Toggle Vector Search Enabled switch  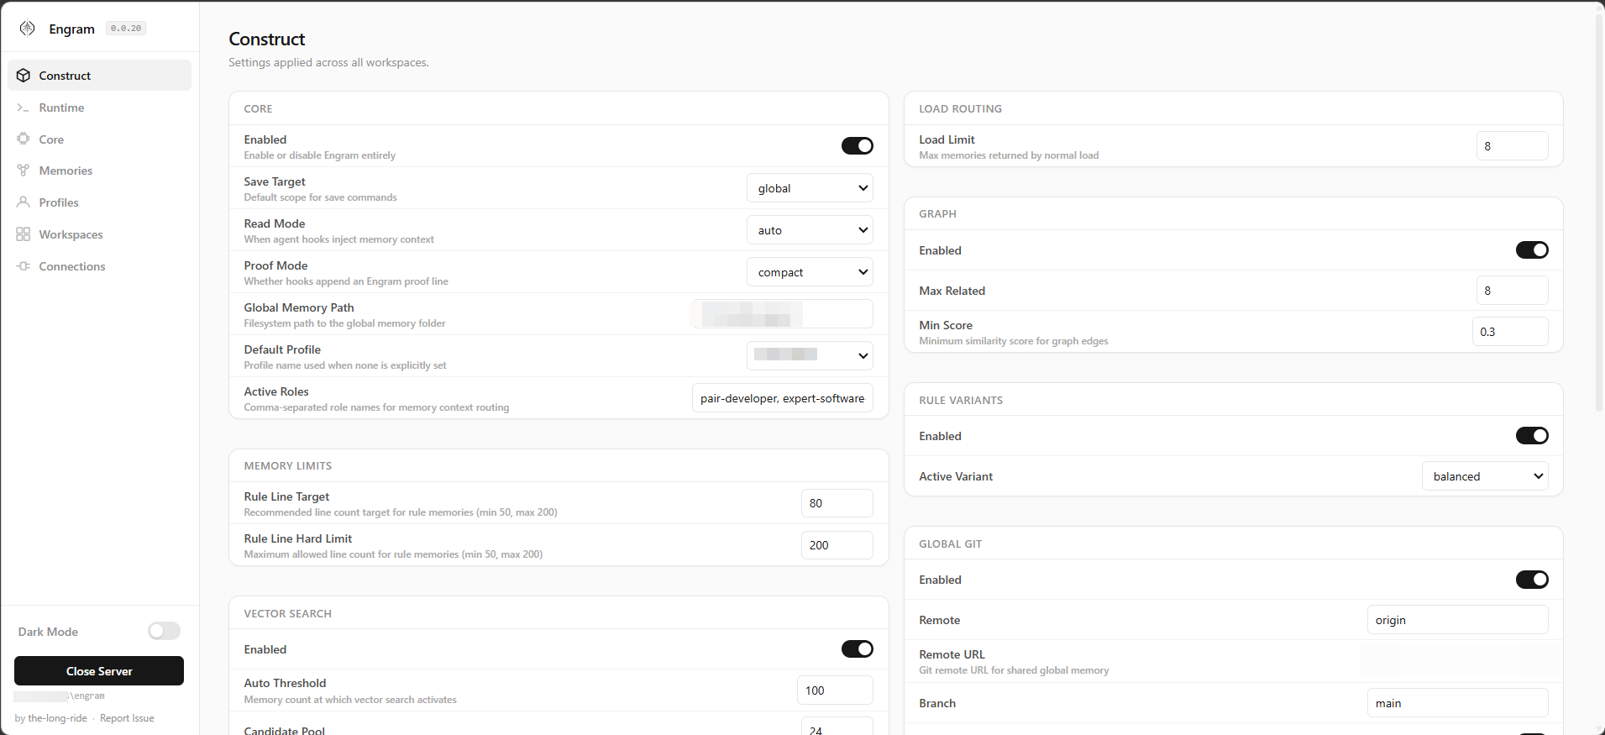858,649
